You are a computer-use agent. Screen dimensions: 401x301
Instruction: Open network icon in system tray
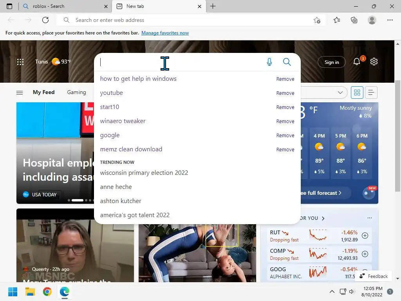pos(343,292)
